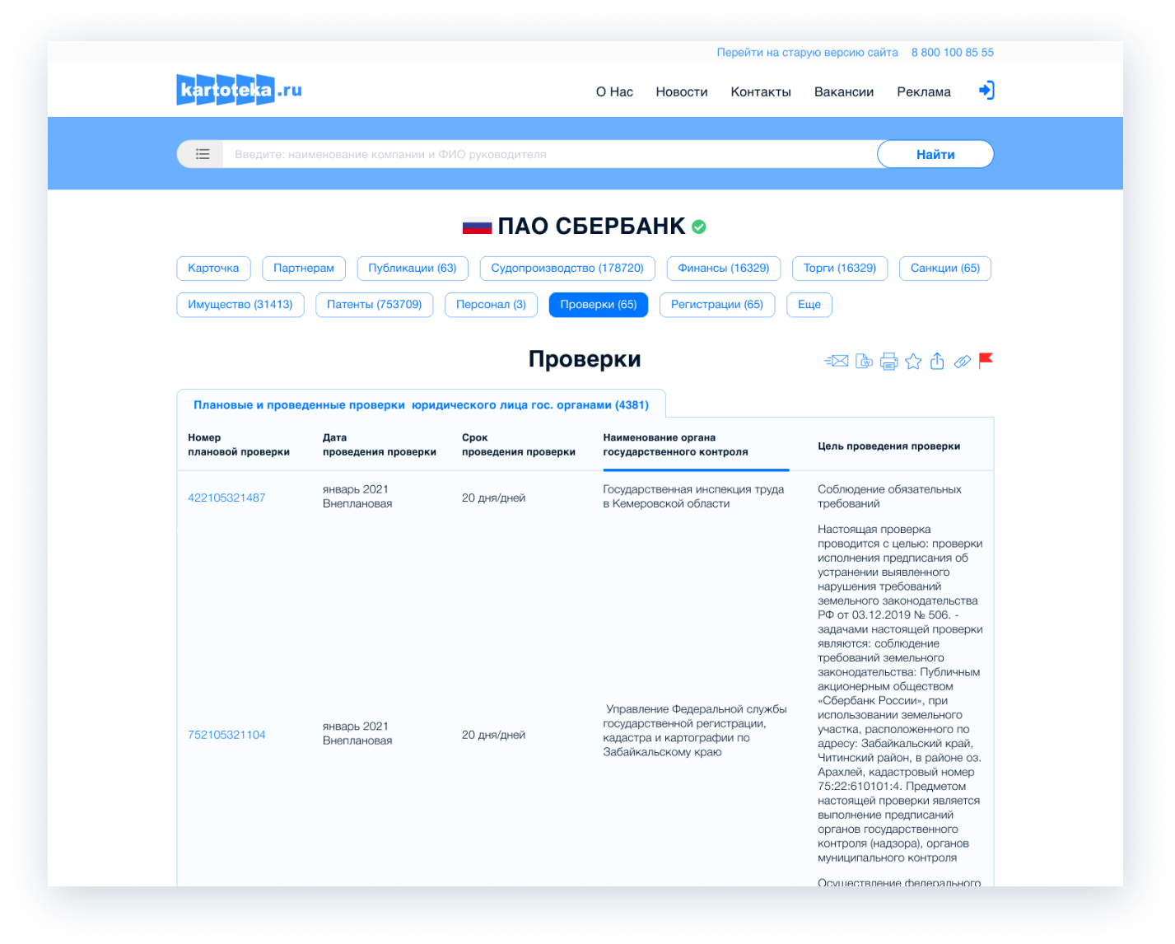Click the Наименование органа государственного контроля header
The image size is (1175, 944).
676,445
